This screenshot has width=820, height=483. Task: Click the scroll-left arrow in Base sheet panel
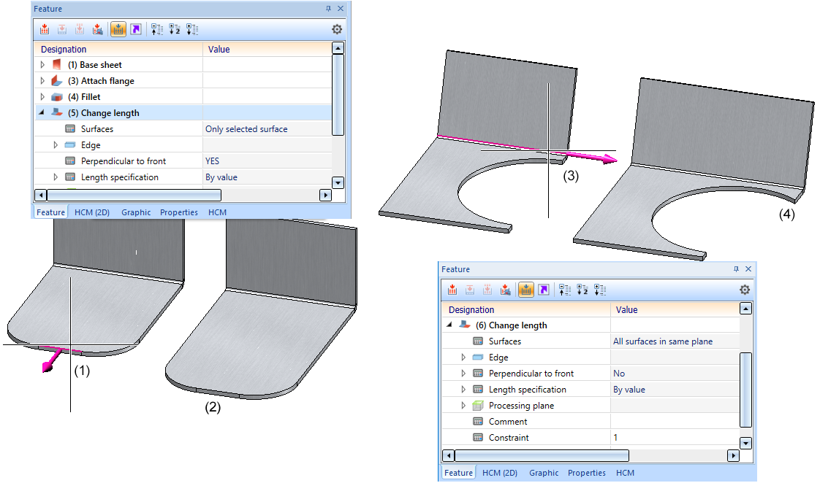point(41,195)
